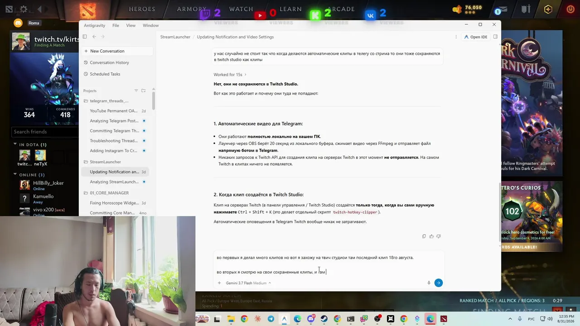Open File Explorer from the taskbar
Screen dimensions: 580x326
(231, 319)
